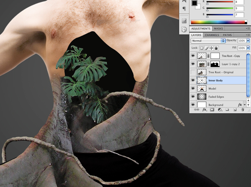Viewport: 251px width, 187px height.
Task: Open the Adjustments panel options menu
Action: tap(248, 29)
